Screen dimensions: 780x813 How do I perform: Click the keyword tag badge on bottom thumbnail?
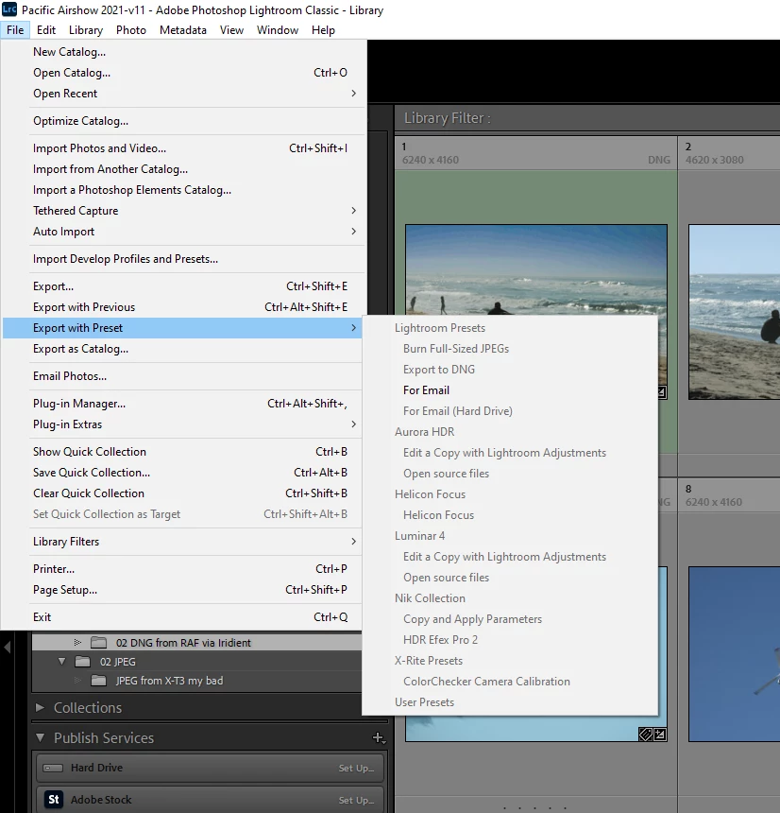click(x=645, y=735)
